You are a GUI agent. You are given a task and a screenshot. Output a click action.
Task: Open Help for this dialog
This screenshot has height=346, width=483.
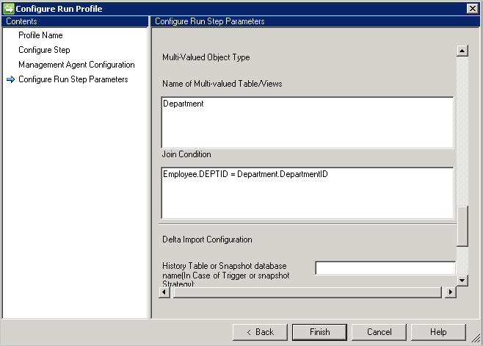438,332
